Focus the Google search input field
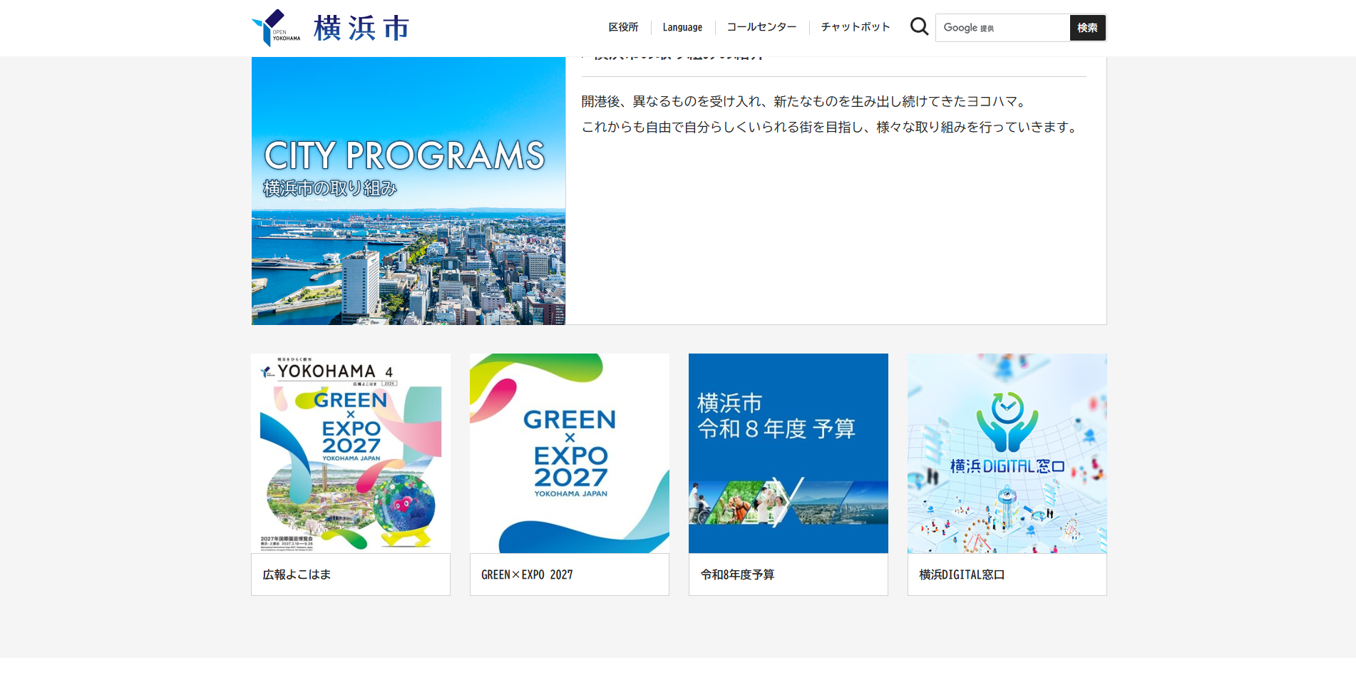1356x675 pixels. point(1002,28)
